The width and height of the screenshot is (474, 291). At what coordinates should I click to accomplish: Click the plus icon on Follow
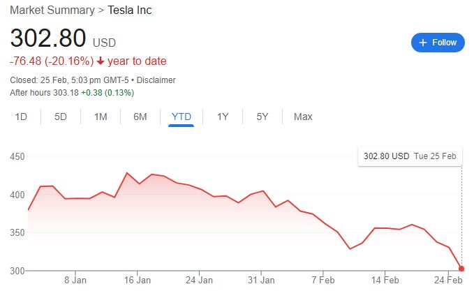(x=422, y=43)
